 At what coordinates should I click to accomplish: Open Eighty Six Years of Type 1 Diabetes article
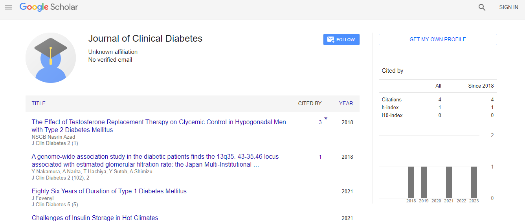tap(109, 191)
